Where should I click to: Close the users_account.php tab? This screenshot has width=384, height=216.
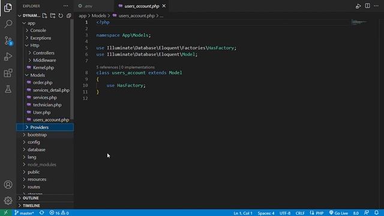coord(164,6)
